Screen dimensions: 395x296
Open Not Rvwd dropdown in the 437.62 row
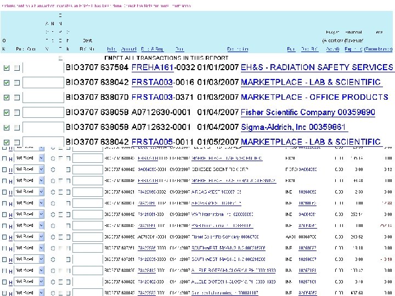[x=29, y=293]
